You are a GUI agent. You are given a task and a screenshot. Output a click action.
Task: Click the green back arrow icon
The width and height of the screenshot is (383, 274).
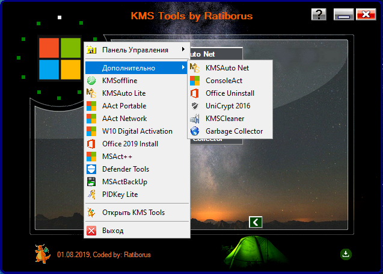256,222
